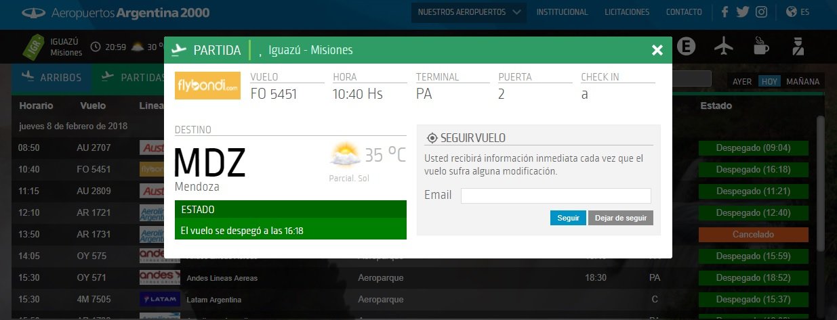Click the flybondi airline logo

[207, 86]
